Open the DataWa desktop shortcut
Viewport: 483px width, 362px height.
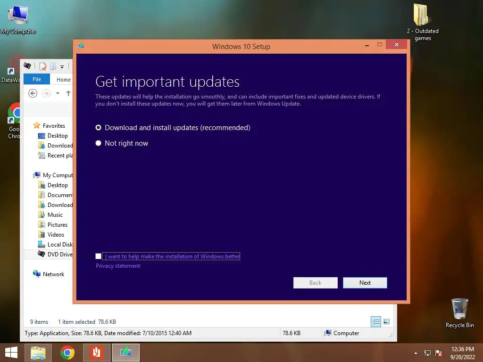tap(11, 69)
